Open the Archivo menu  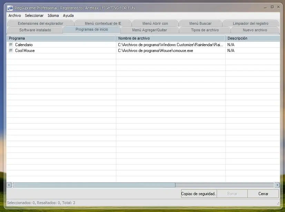pos(14,15)
